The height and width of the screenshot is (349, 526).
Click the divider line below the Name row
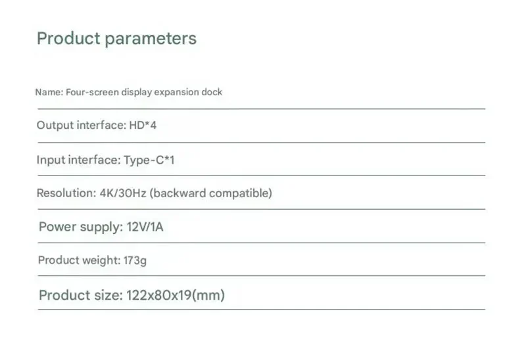pos(261,108)
